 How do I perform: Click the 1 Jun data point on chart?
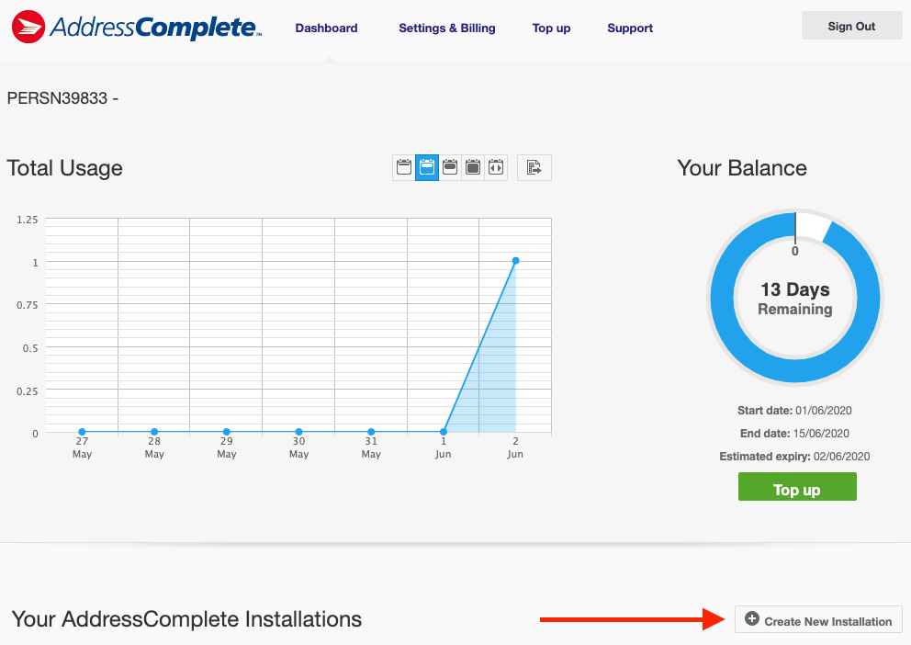[444, 432]
